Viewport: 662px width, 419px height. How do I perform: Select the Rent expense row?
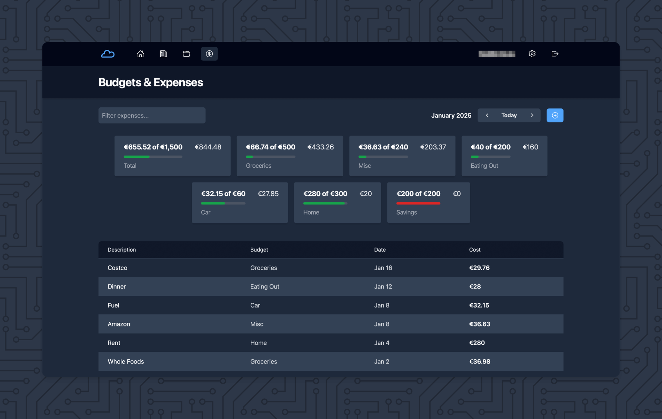click(x=331, y=343)
